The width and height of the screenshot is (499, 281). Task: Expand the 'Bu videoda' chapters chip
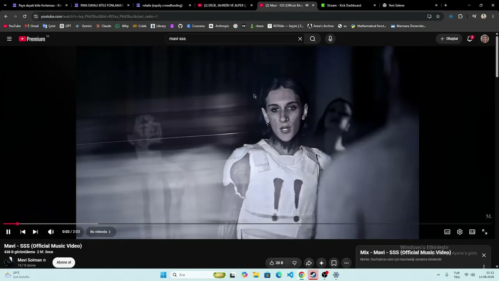point(101,232)
